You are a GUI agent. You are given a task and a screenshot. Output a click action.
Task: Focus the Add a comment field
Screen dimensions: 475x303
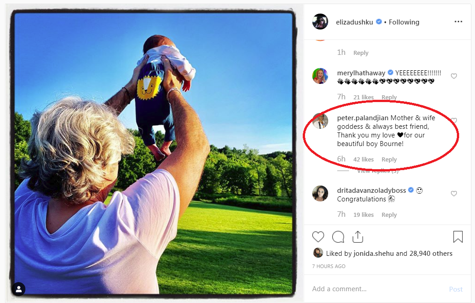click(x=376, y=289)
